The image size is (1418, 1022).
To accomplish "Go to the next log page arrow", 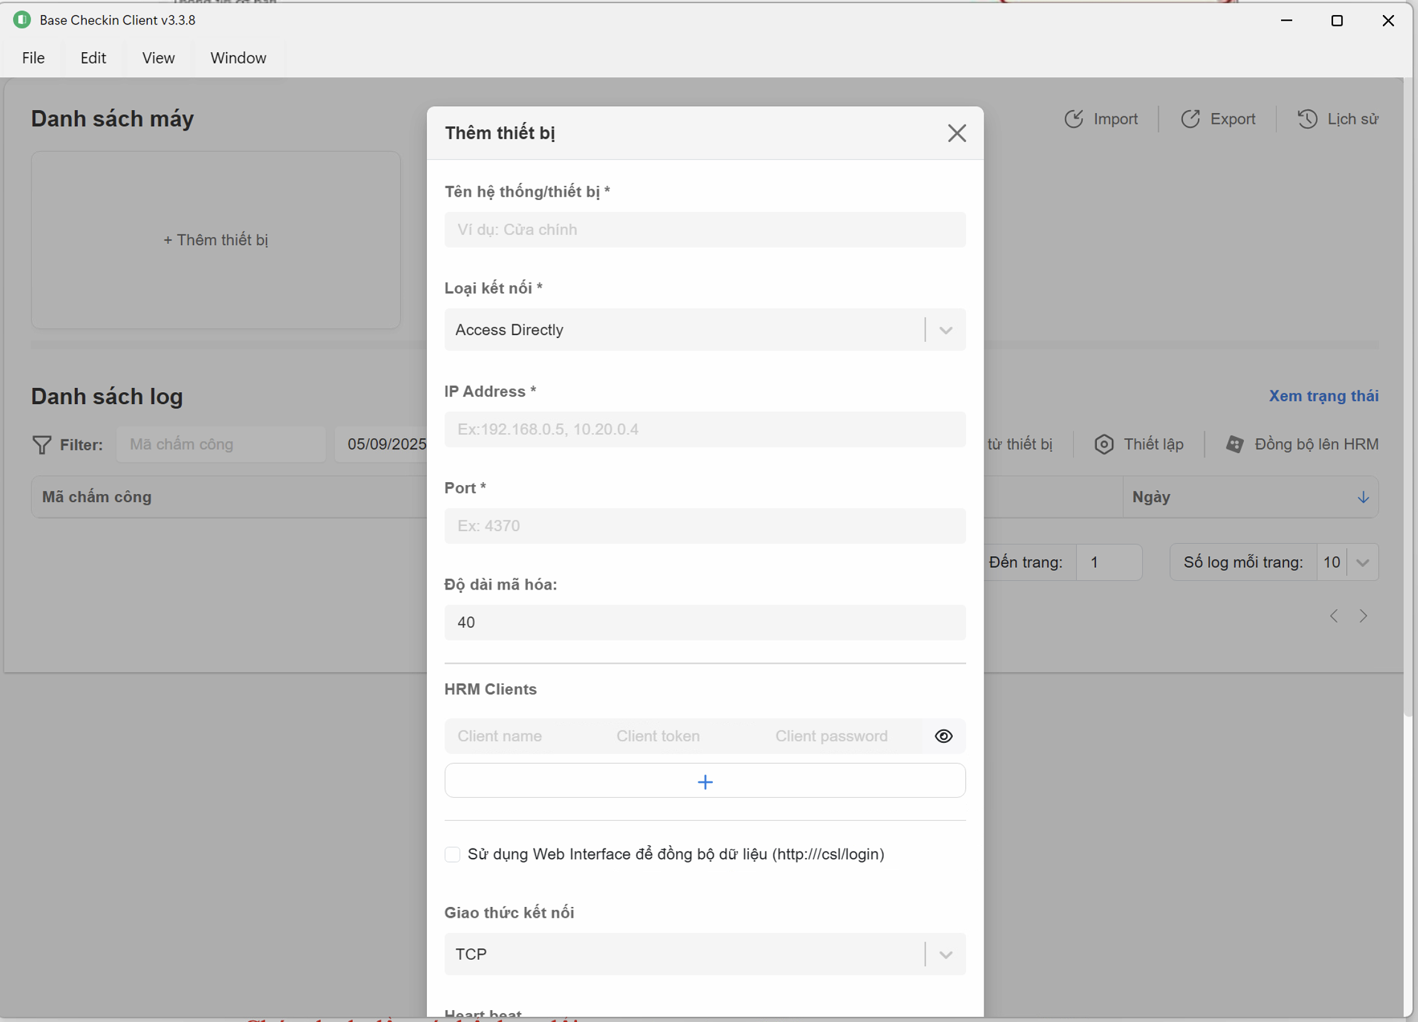I will (1363, 616).
